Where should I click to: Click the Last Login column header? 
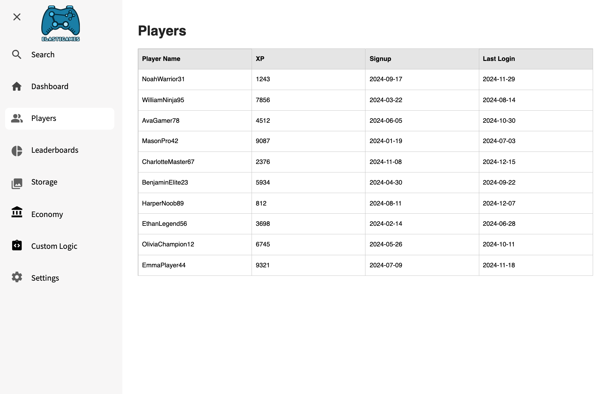click(499, 59)
